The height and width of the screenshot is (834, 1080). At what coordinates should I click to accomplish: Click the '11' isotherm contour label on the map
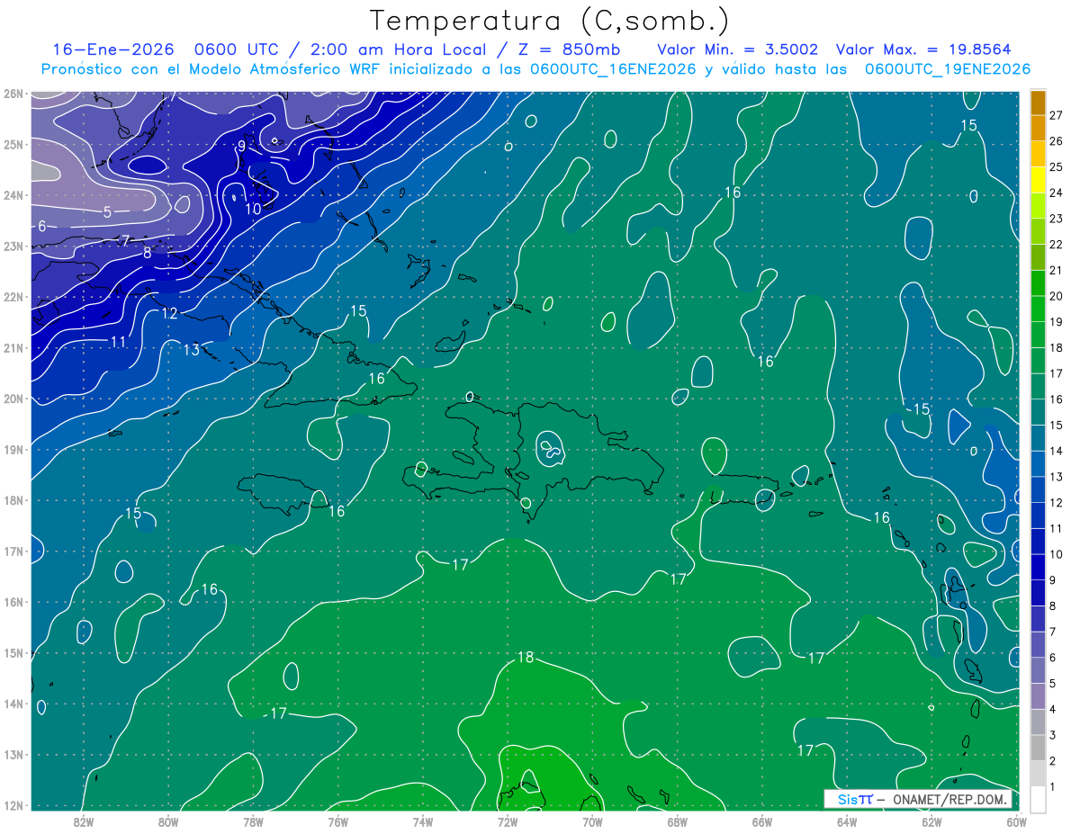(118, 342)
